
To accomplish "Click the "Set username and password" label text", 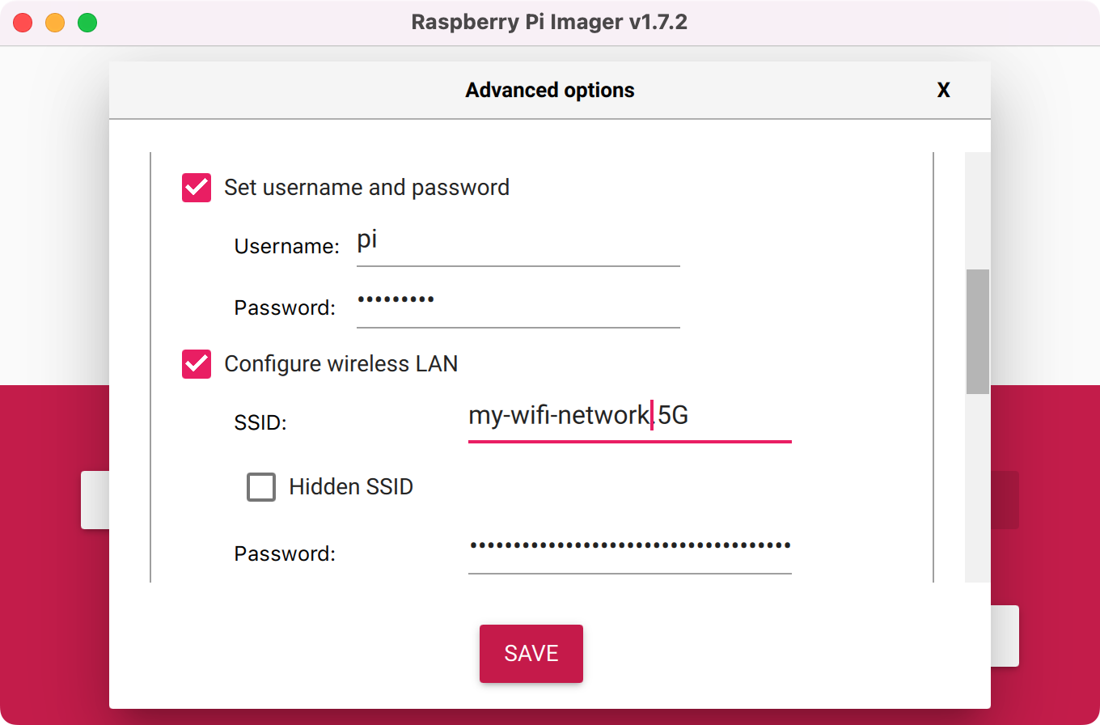I will tap(366, 188).
